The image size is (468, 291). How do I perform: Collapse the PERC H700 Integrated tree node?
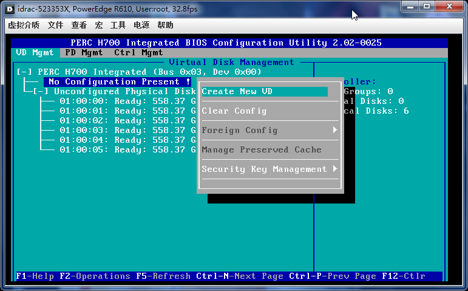click(x=24, y=72)
